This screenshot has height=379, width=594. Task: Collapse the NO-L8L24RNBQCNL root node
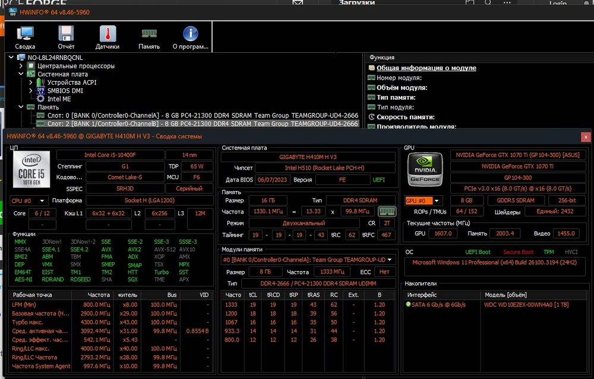pos(11,58)
